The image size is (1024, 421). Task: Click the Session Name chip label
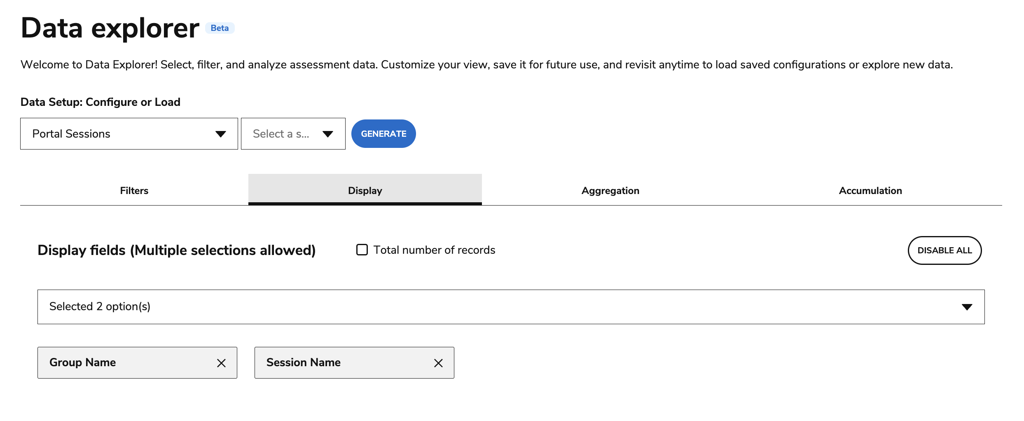304,363
